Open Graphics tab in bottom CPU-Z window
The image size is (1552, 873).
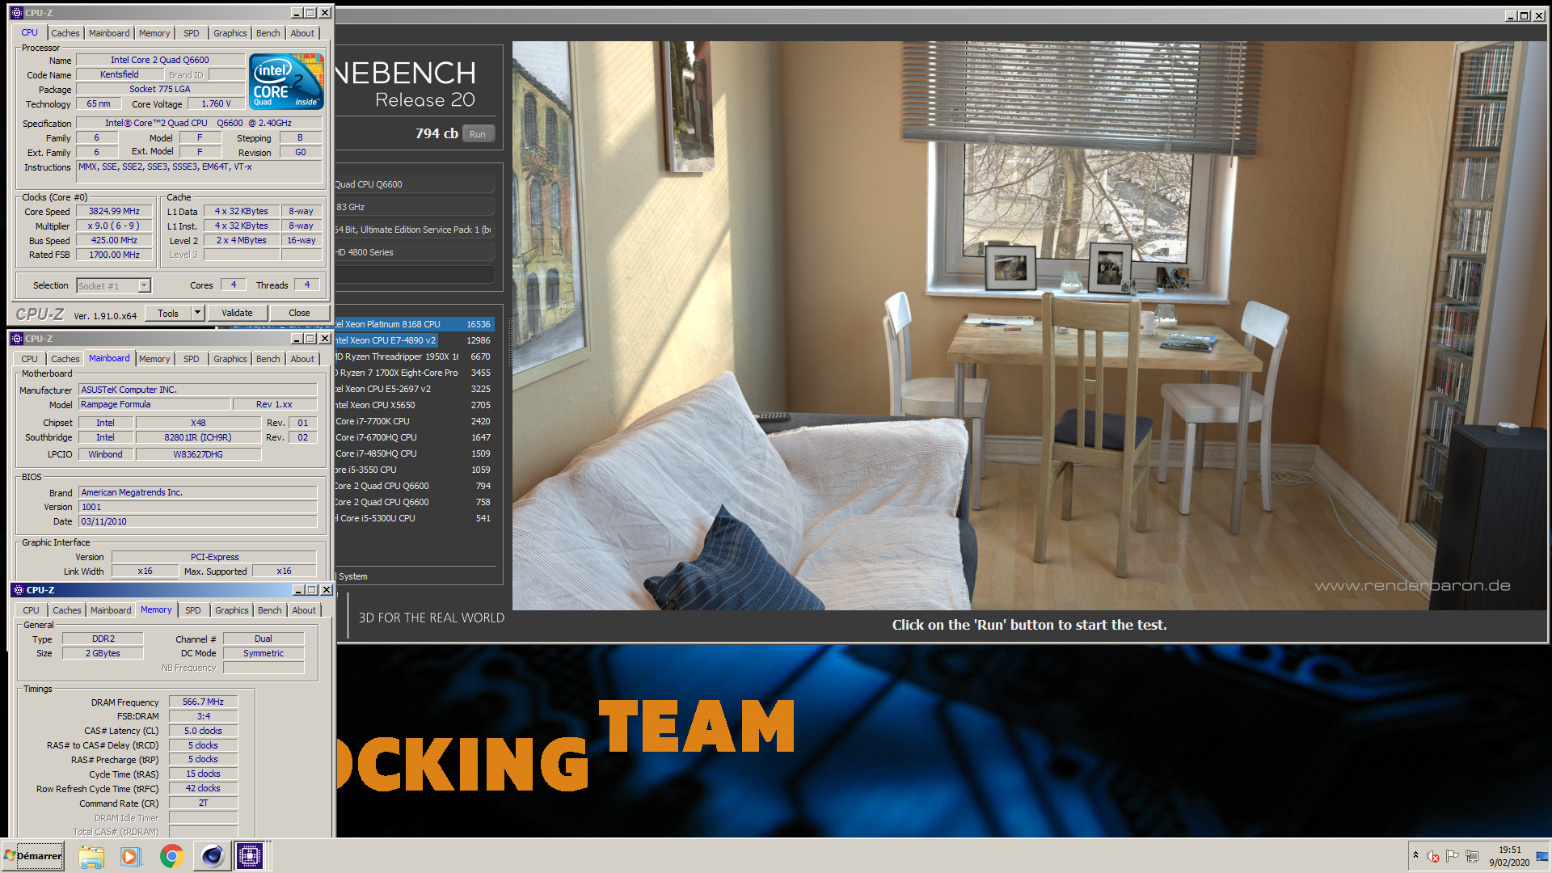(232, 610)
